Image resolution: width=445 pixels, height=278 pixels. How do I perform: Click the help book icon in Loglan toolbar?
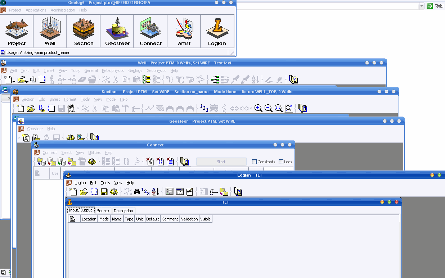click(238, 192)
